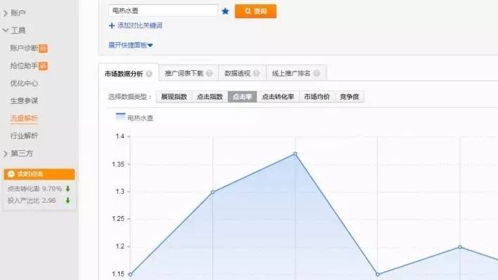This screenshot has width=498, height=280.
Task: Select 市场均价 data type
Action: coord(317,97)
